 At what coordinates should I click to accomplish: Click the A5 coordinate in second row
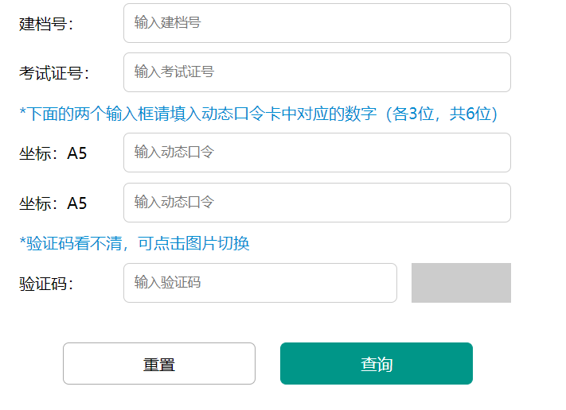(x=77, y=203)
